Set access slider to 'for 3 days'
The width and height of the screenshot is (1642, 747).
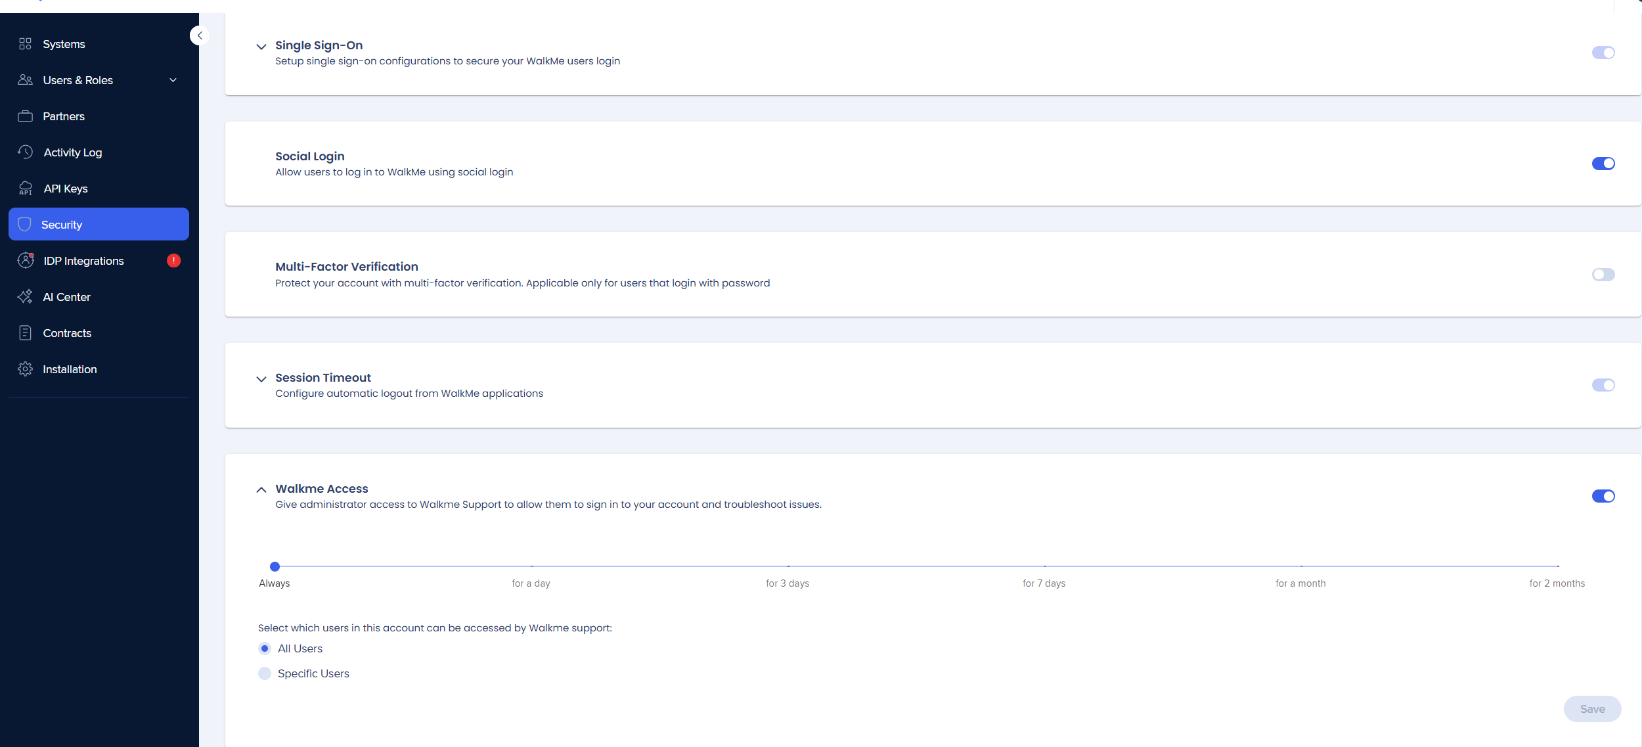click(x=788, y=566)
